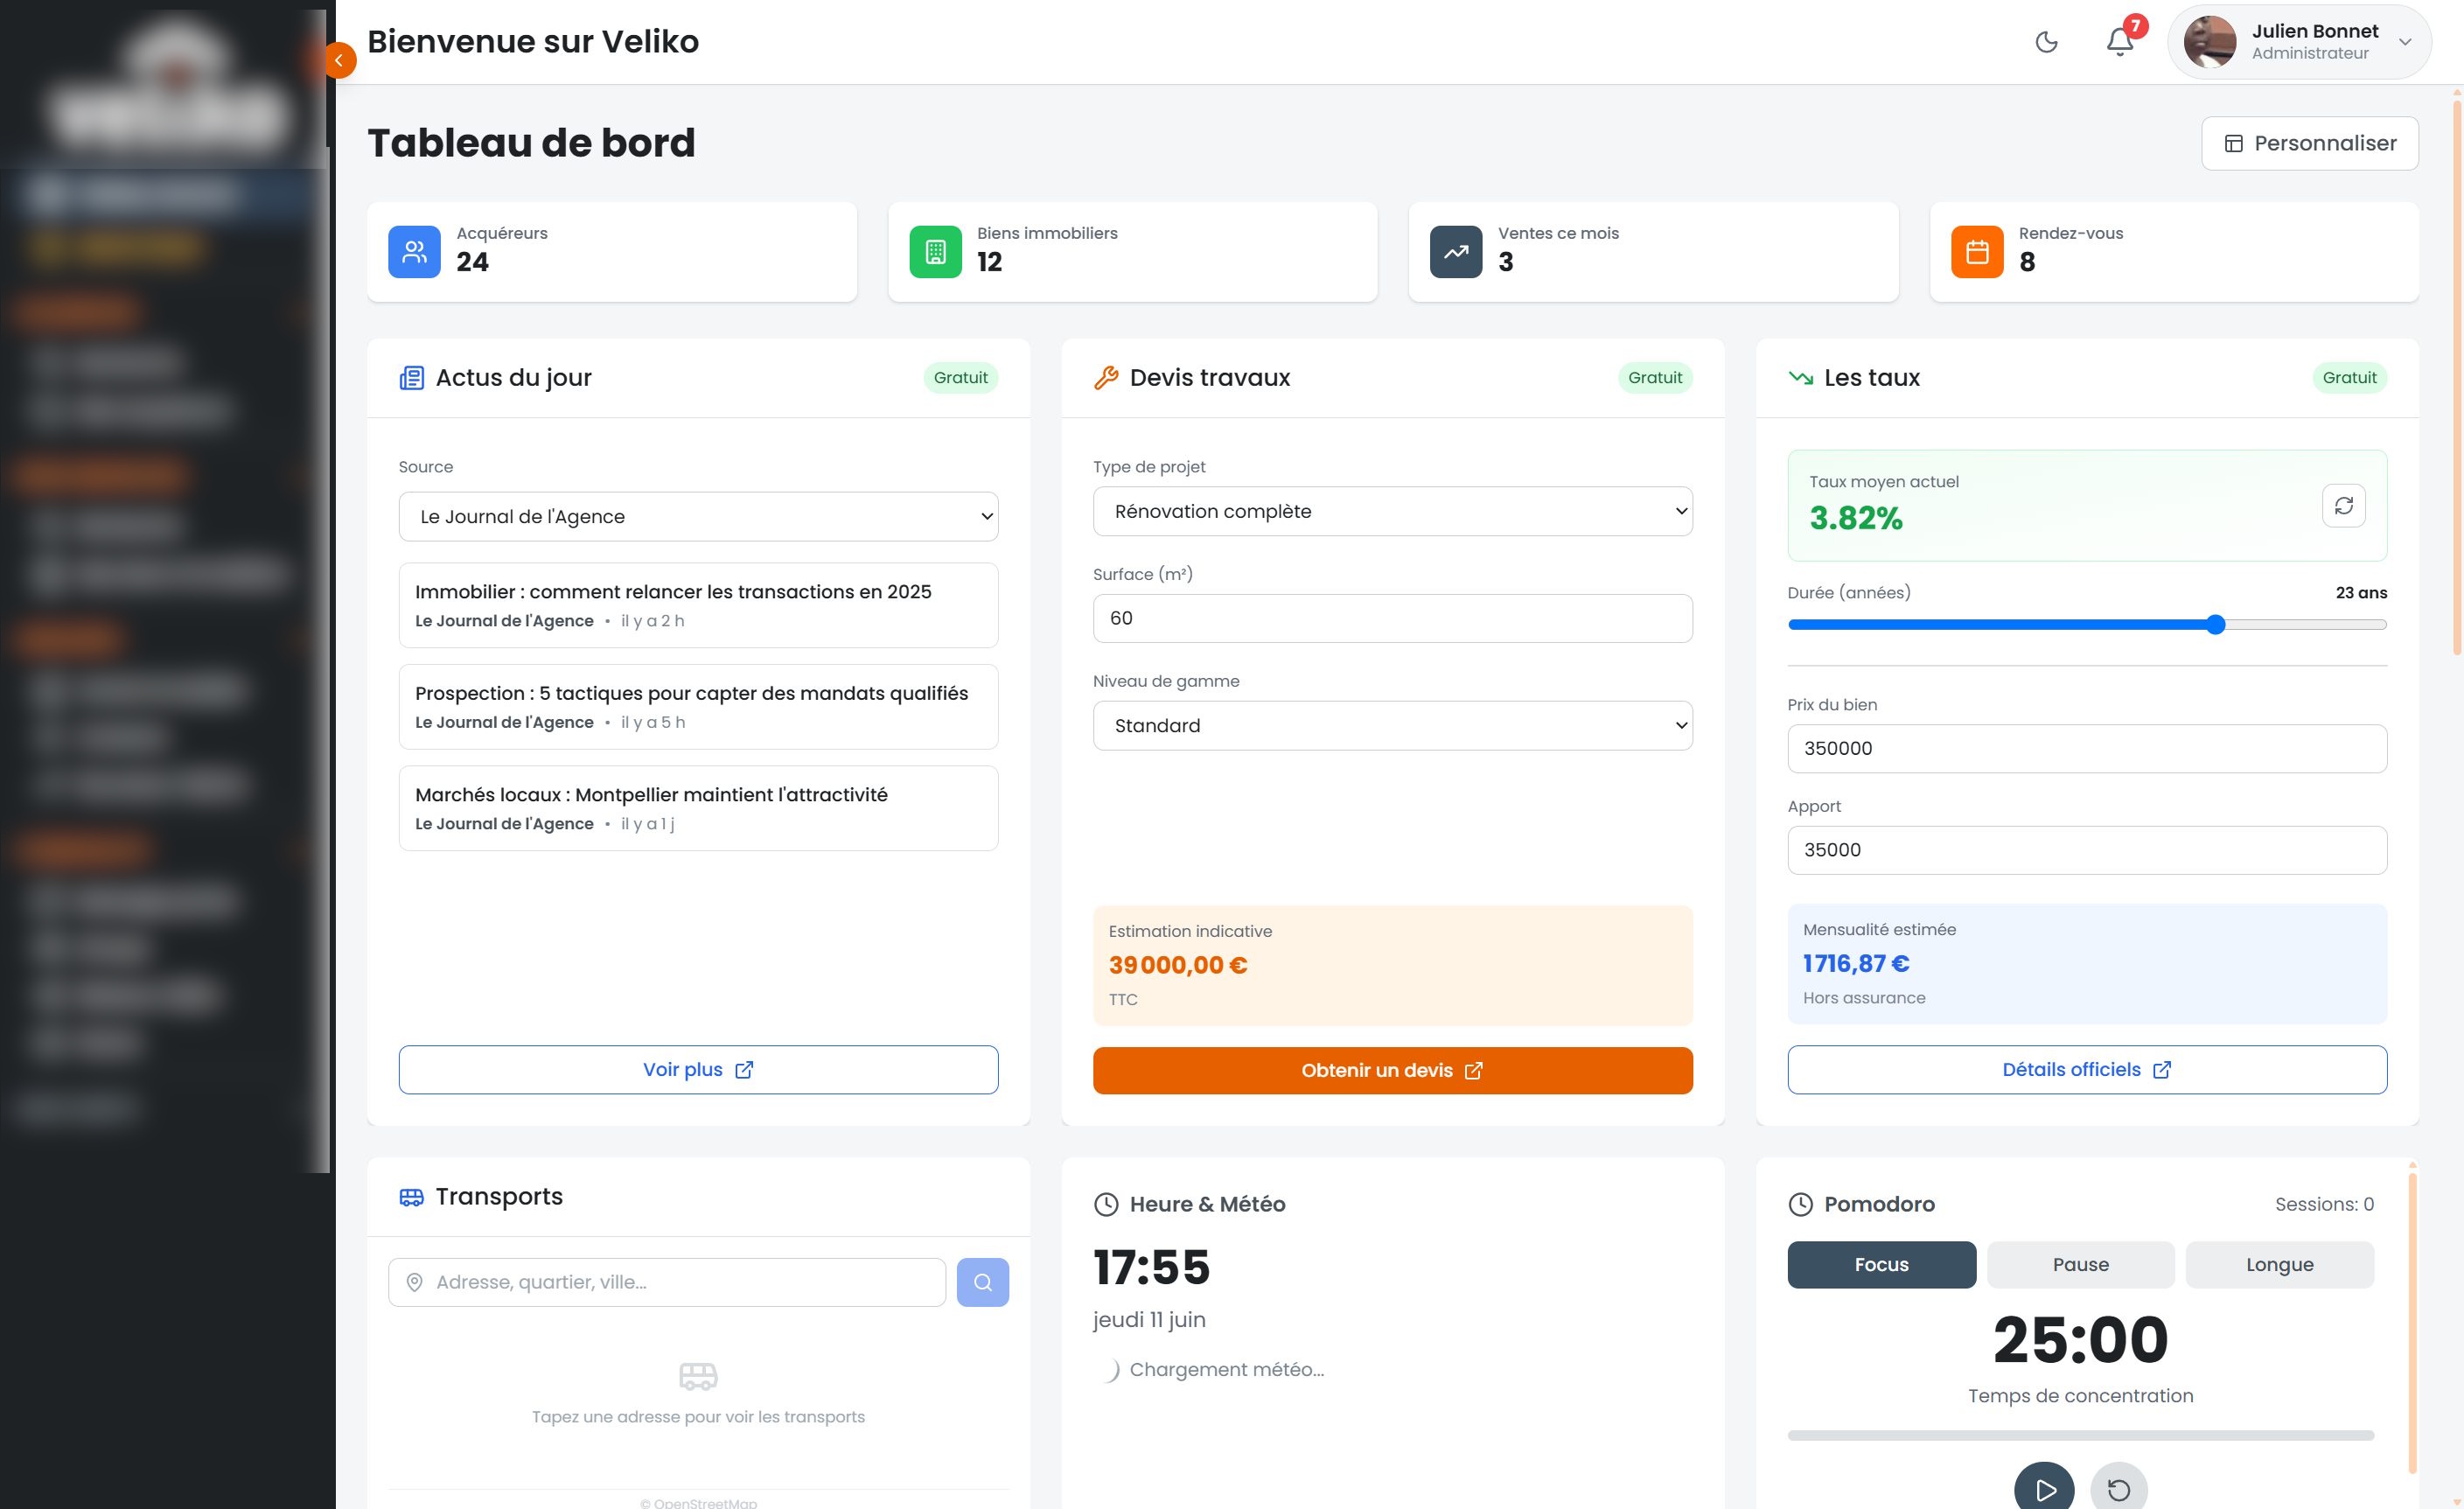Image resolution: width=2464 pixels, height=1509 pixels.
Task: Toggle dark mode with the moon icon
Action: click(2046, 42)
